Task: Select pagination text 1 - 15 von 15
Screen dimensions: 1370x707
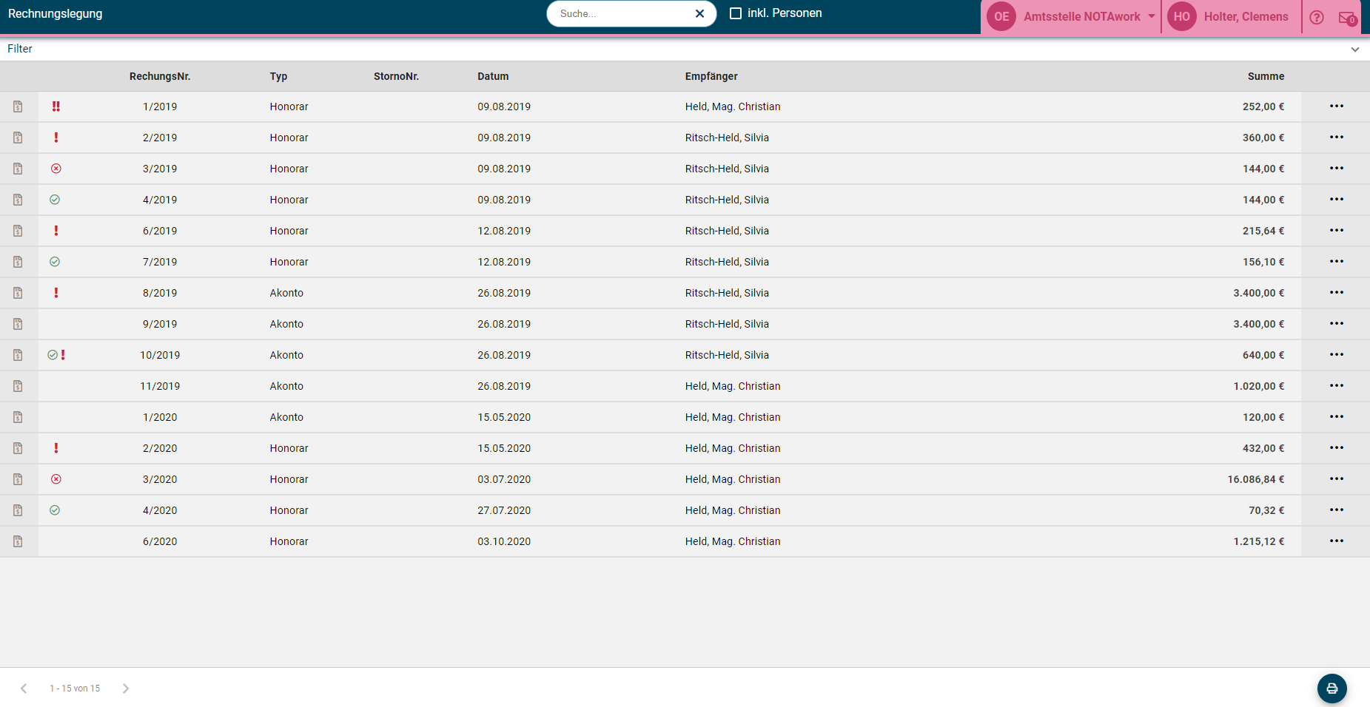Action: pyautogui.click(x=75, y=689)
